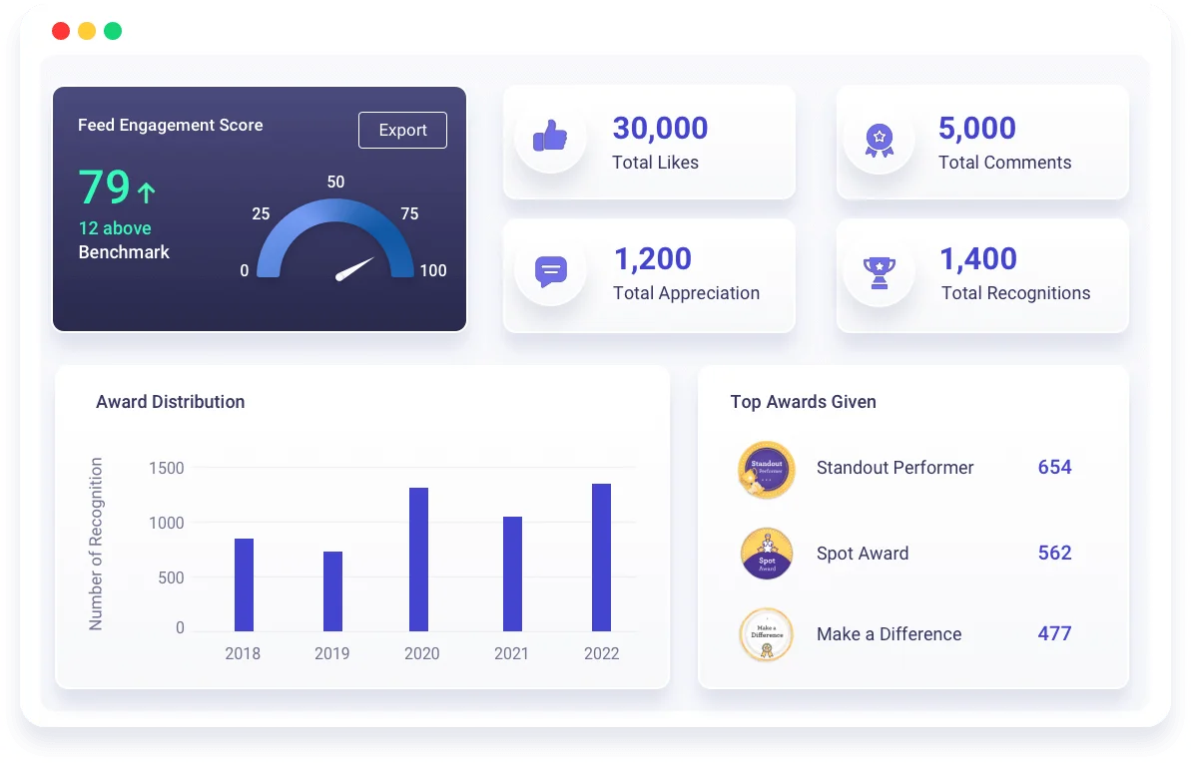The image size is (1191, 763).
Task: Open the Standout Performer award badge
Action: click(x=766, y=468)
